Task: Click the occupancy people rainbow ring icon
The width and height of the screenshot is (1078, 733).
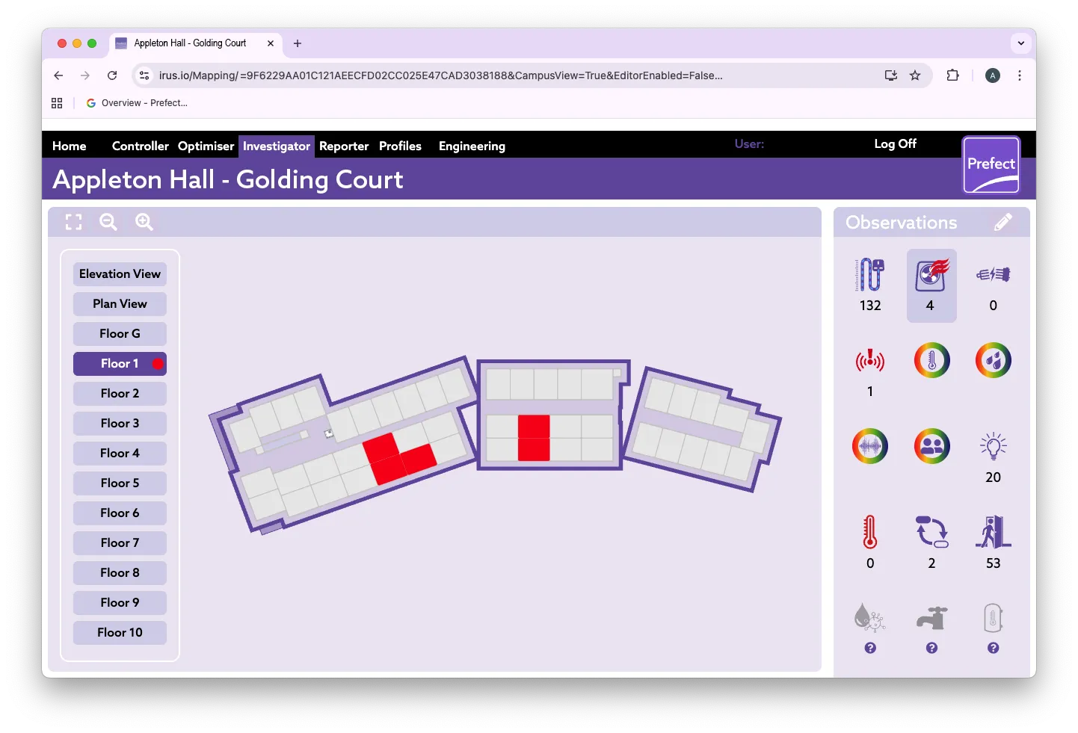Action: click(x=931, y=447)
